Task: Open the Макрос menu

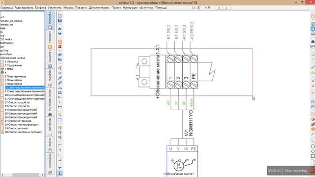Action: [68, 8]
